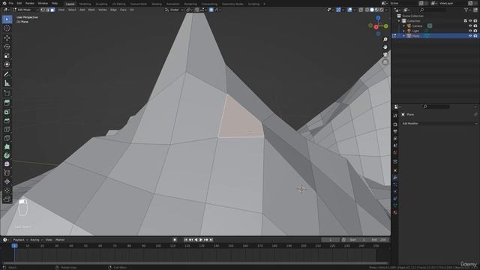
Task: Toggle camera view in viewport
Action: [x=385, y=55]
